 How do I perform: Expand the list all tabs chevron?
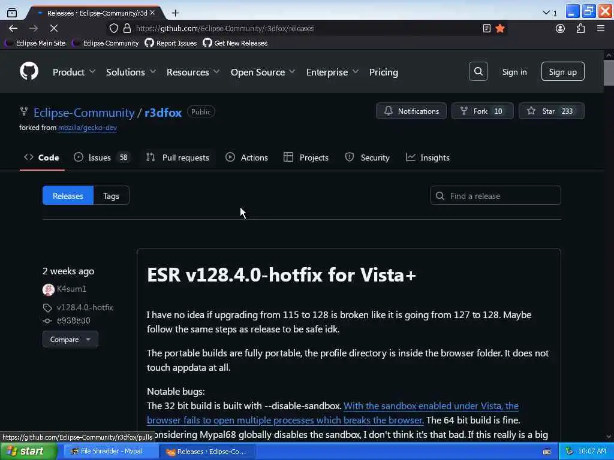546,13
